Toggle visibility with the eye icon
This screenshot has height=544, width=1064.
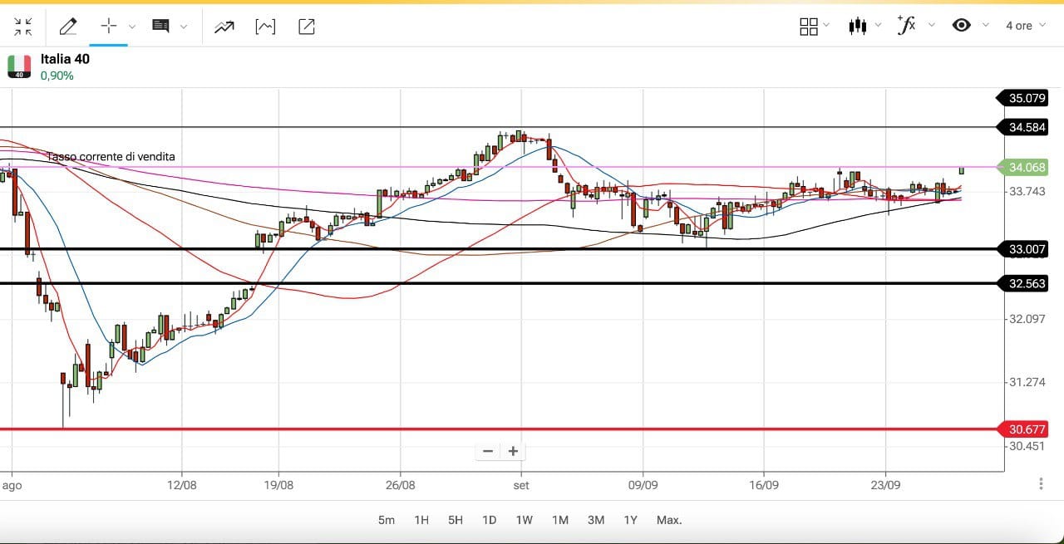(961, 25)
